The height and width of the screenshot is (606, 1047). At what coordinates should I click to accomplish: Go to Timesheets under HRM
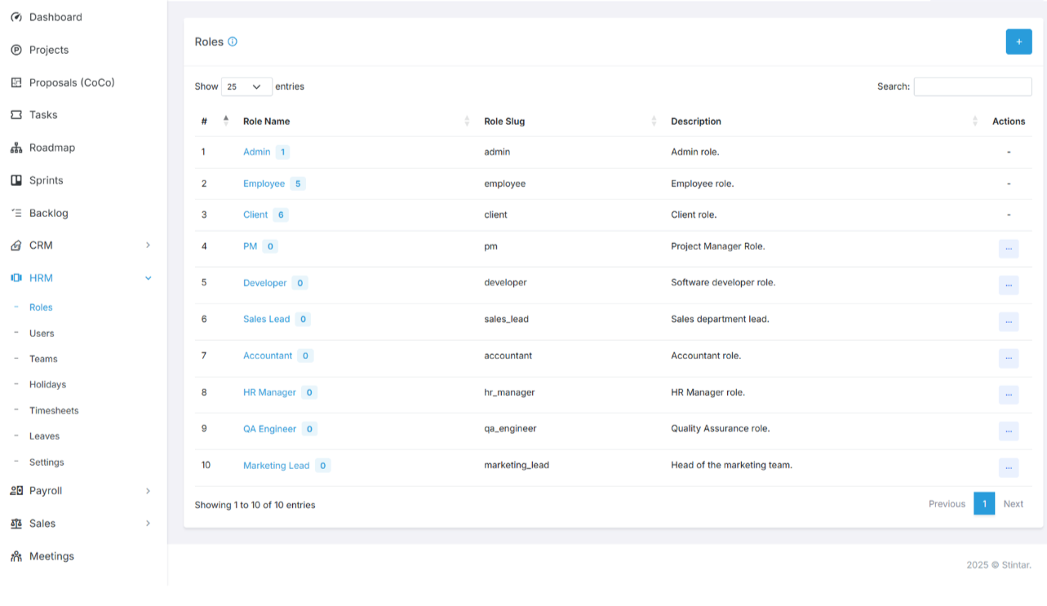[54, 410]
